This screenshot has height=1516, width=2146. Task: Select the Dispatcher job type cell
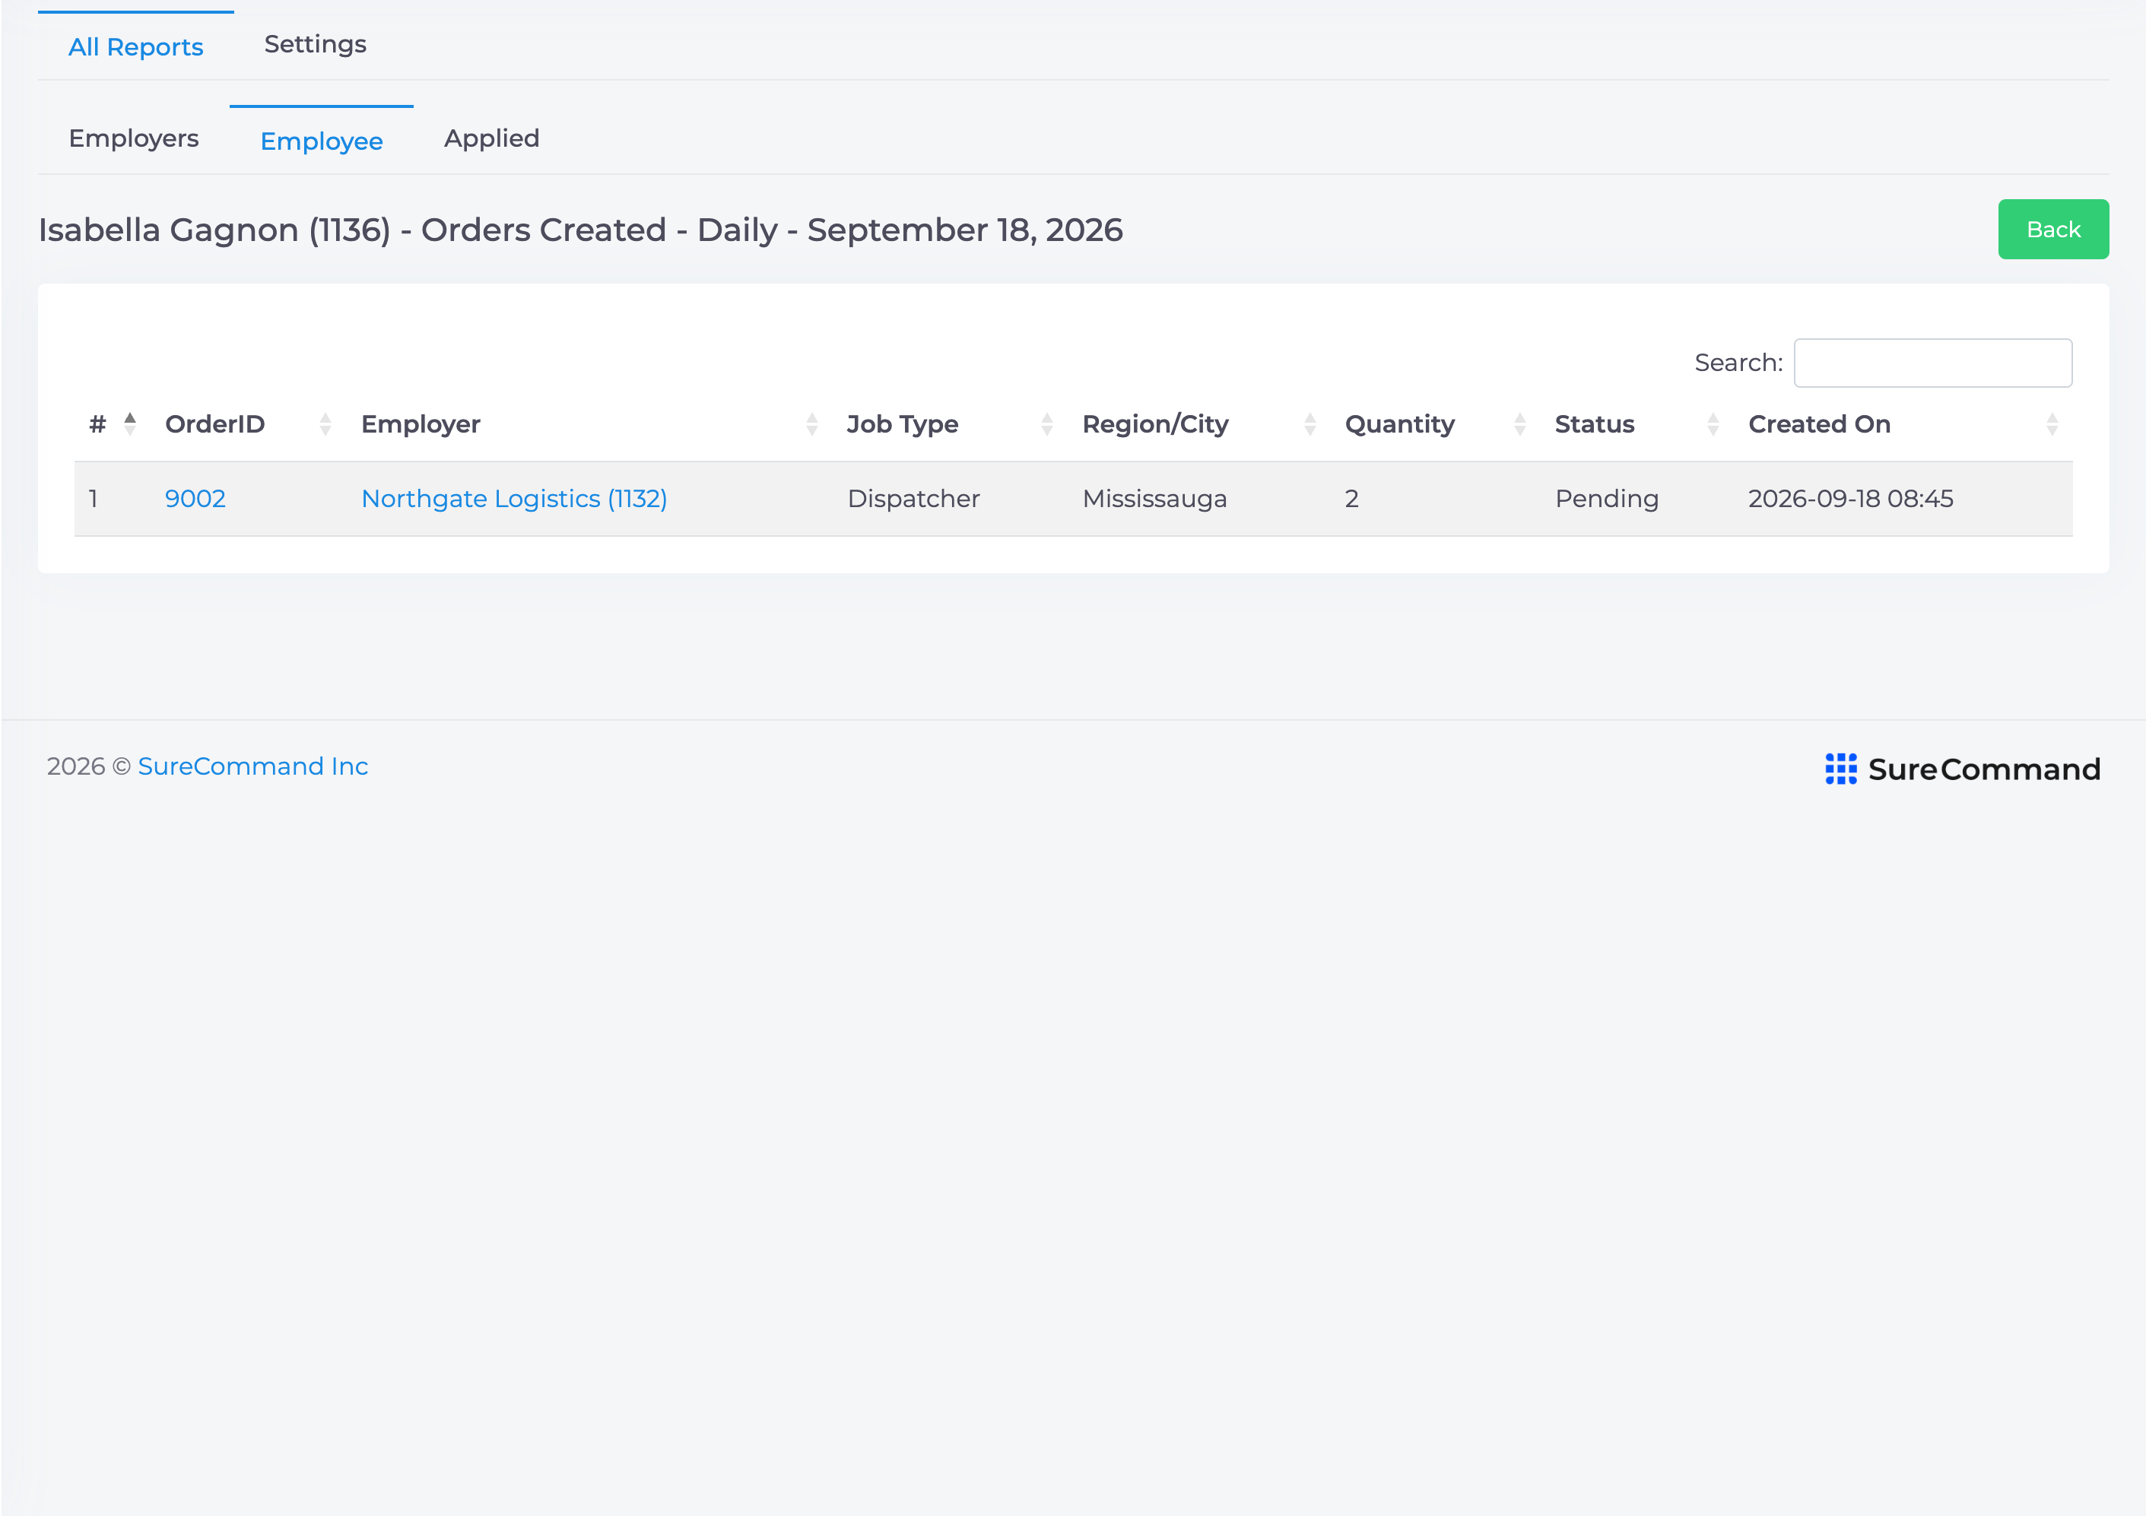click(x=913, y=498)
